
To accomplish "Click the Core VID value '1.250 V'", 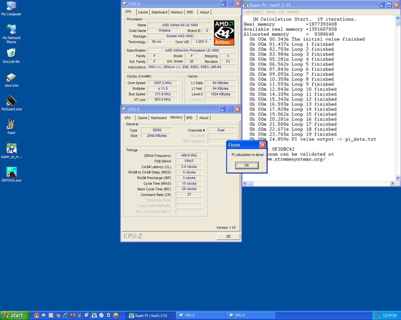I will click(201, 41).
